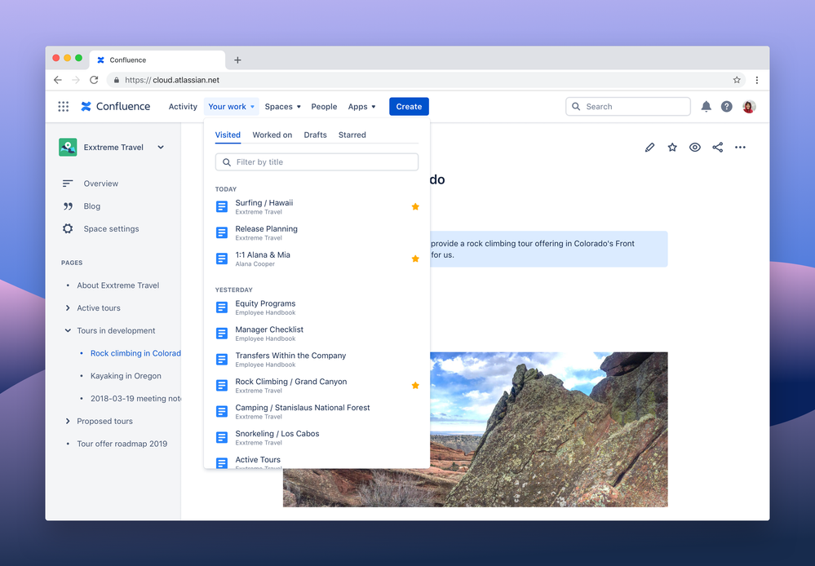Open the Spaces dropdown

pyautogui.click(x=283, y=107)
